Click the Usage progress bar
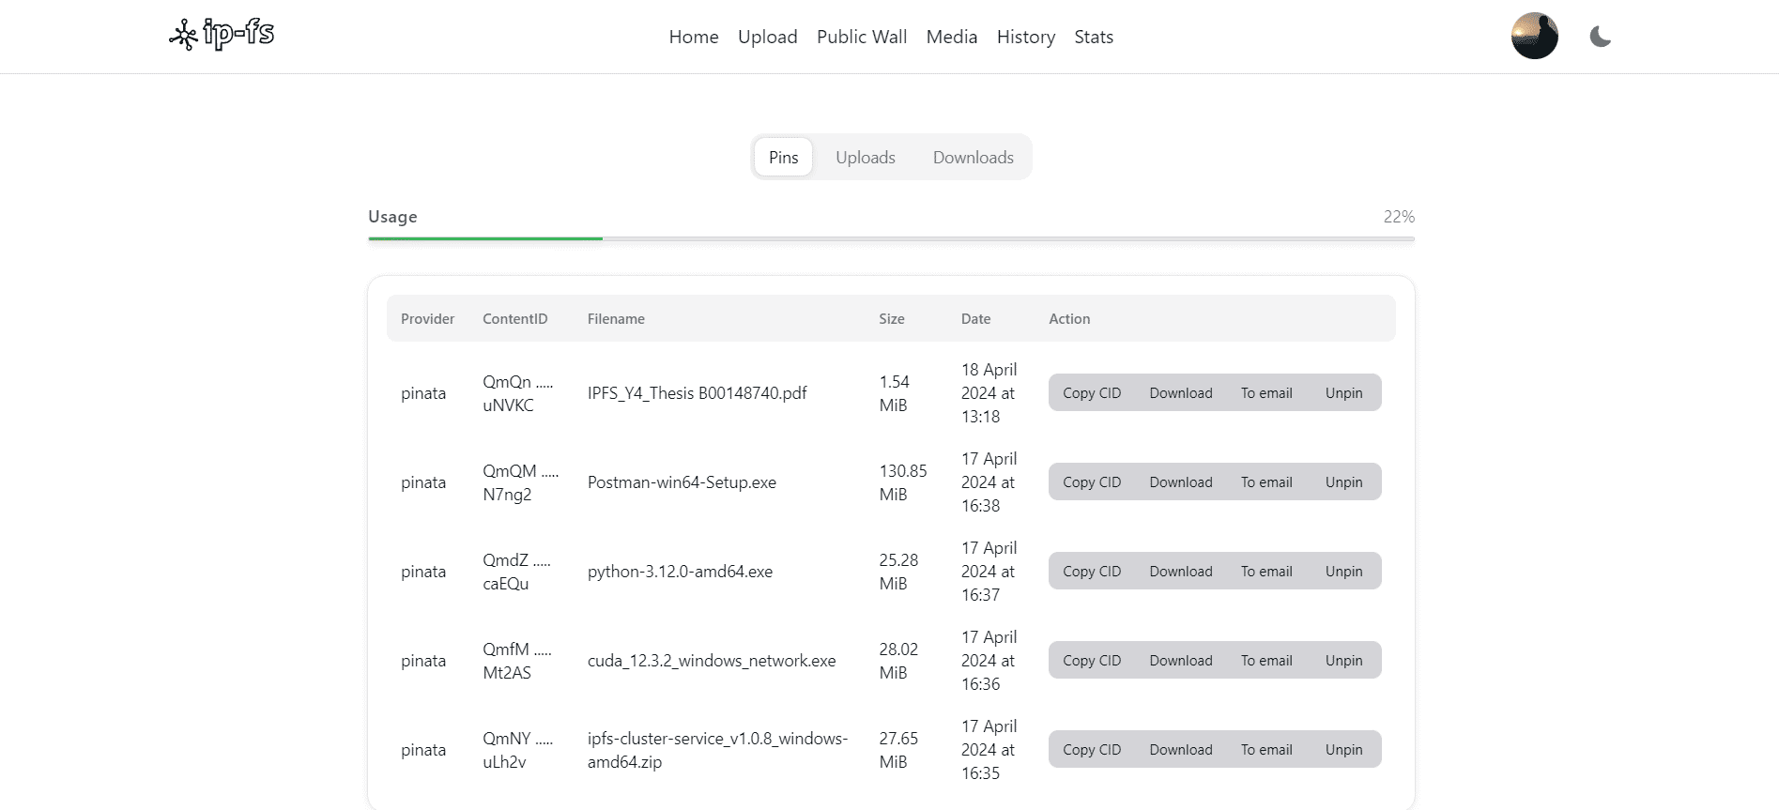Image resolution: width=1779 pixels, height=810 pixels. (890, 238)
